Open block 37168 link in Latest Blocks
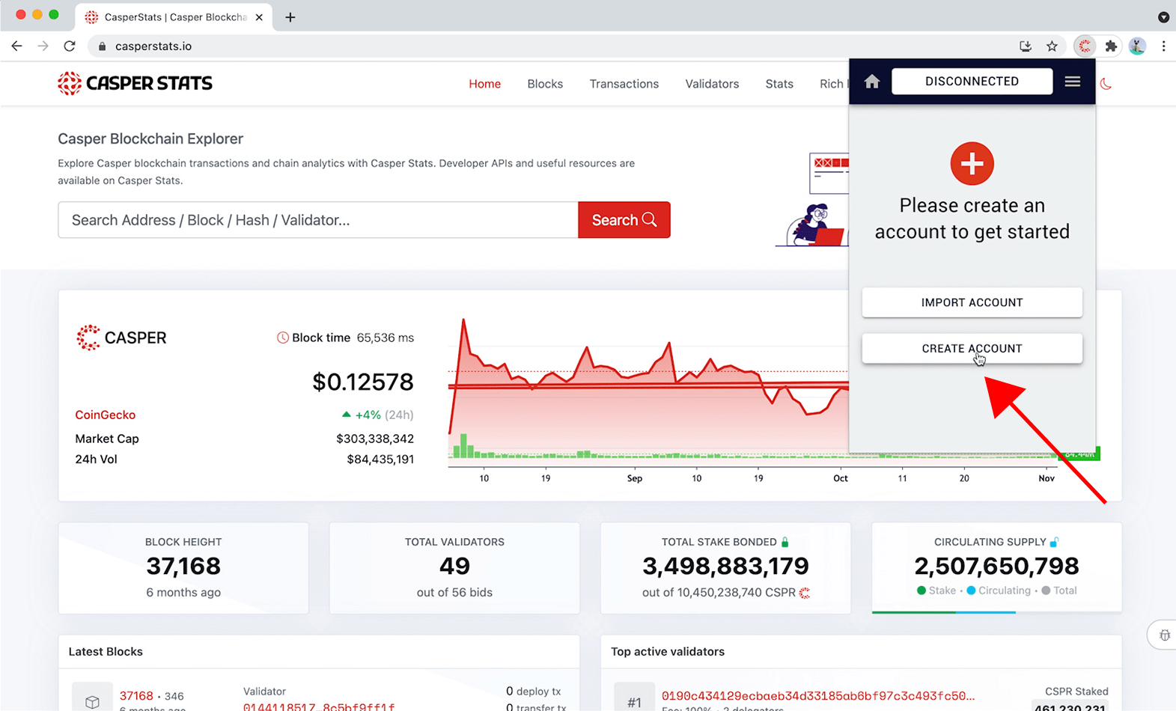This screenshot has height=711, width=1176. (x=136, y=696)
